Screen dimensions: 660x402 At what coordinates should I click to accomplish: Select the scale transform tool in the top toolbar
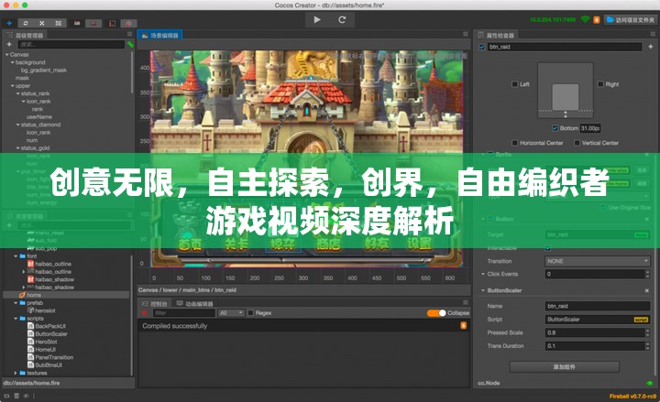(x=42, y=23)
